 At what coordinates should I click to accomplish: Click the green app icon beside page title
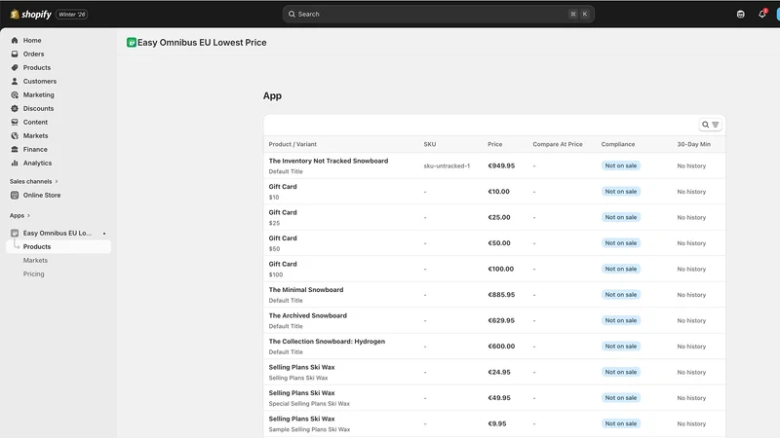point(132,43)
